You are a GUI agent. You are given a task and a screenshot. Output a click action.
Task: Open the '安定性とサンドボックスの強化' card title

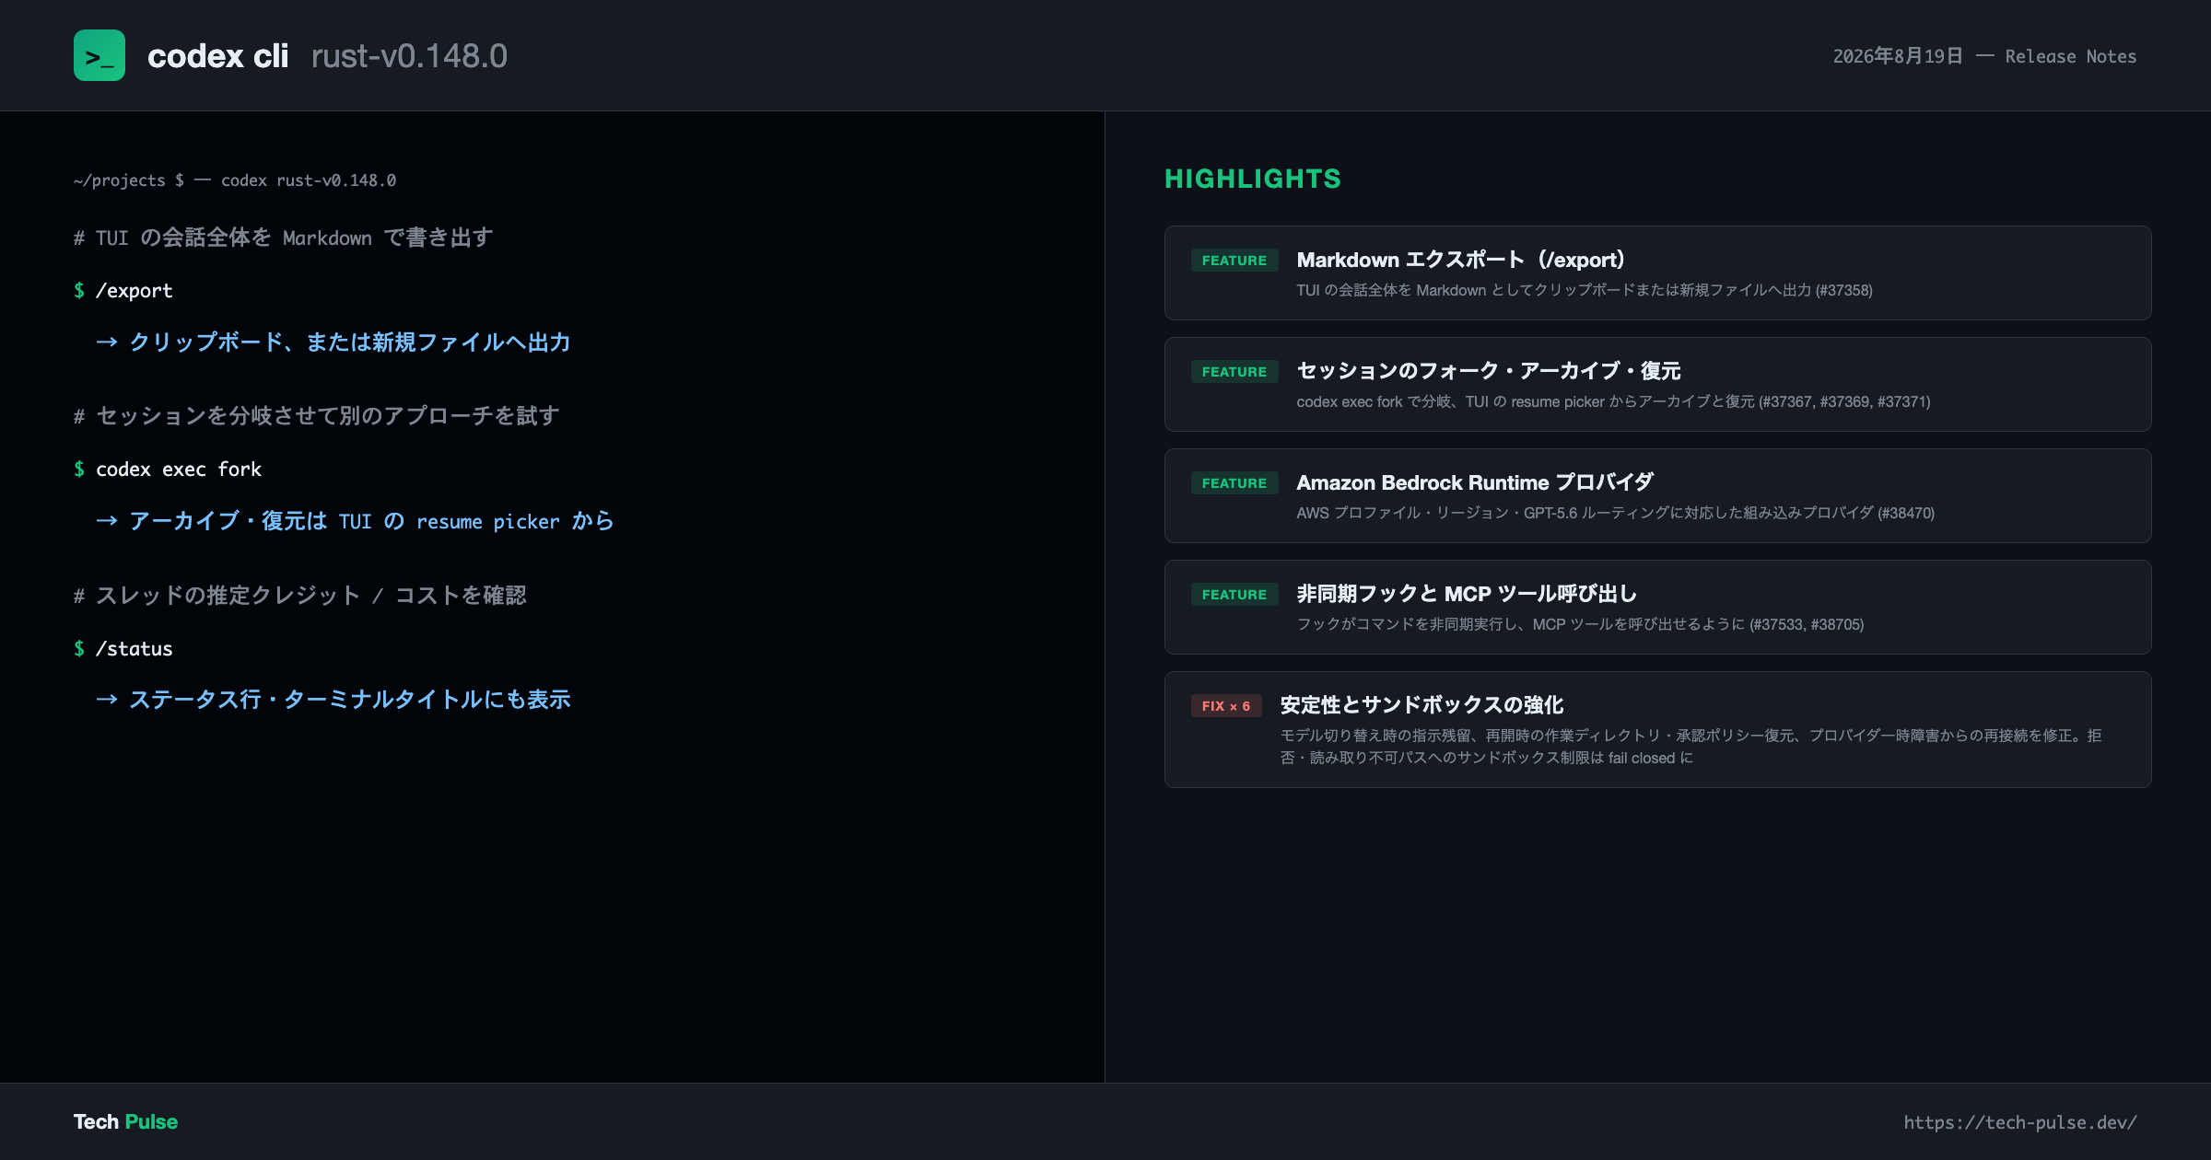pos(1421,705)
